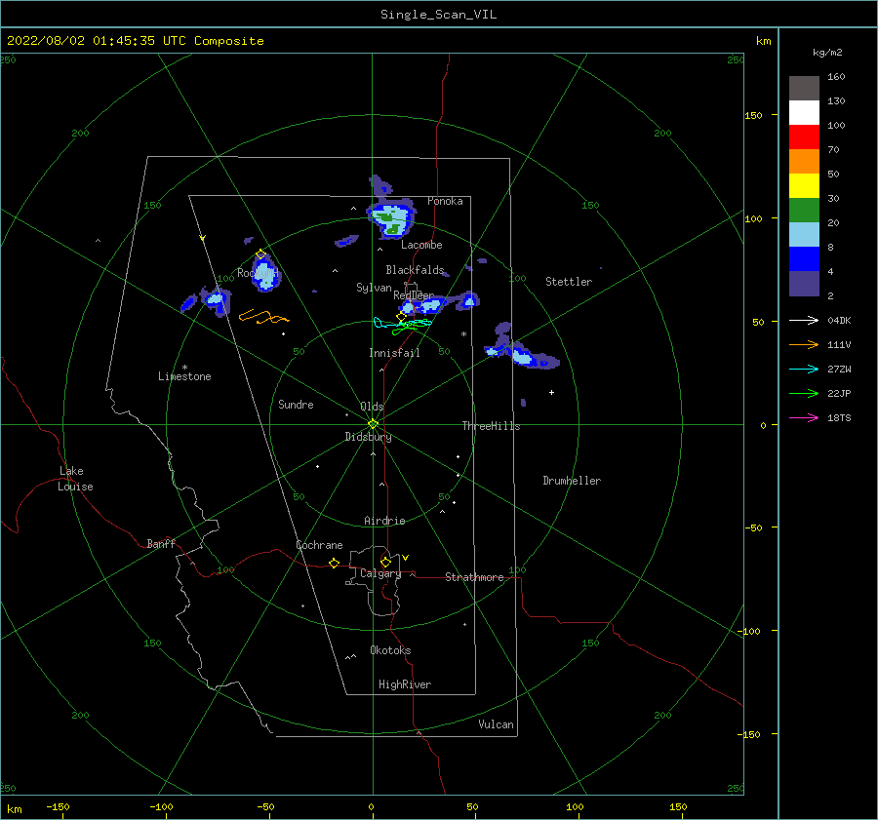
Task: Click the 2022/08/02 01:45:35 UTC Composite timestamp
Action: pyautogui.click(x=135, y=41)
